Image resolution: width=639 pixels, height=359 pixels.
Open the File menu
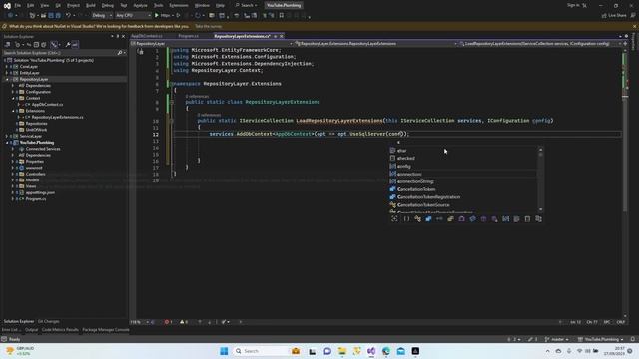(18, 5)
